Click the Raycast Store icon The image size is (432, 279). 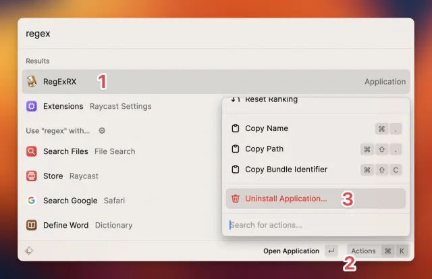click(32, 176)
